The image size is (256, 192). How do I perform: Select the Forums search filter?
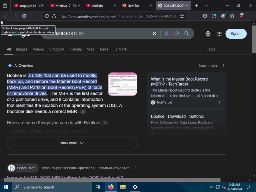[x=75, y=49]
